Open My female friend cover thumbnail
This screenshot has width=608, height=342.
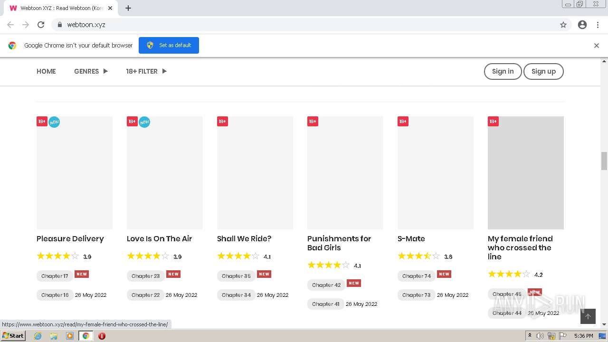(x=526, y=173)
